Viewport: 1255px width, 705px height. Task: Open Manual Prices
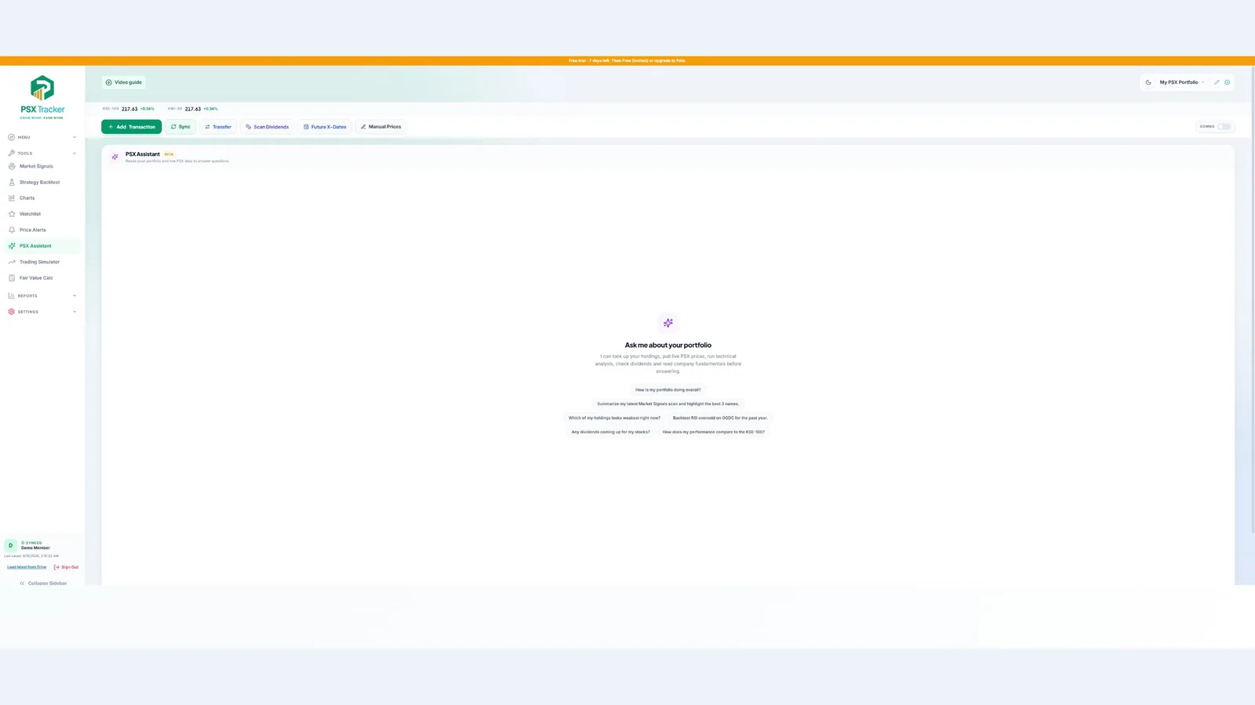click(x=380, y=127)
